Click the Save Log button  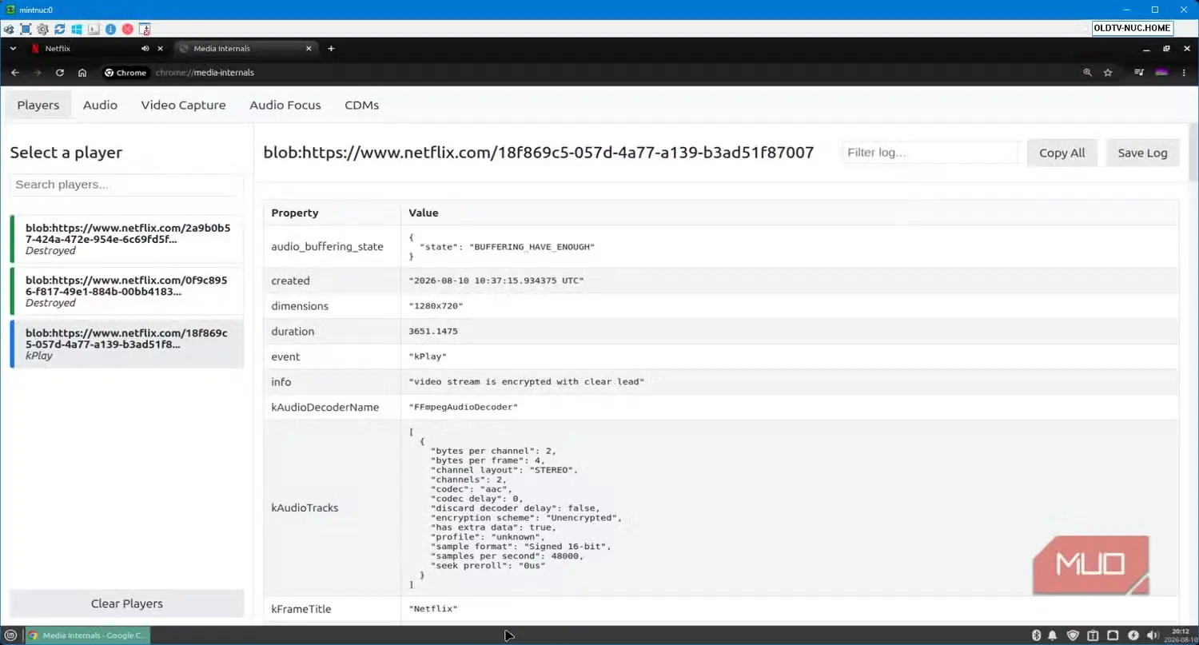coord(1142,153)
